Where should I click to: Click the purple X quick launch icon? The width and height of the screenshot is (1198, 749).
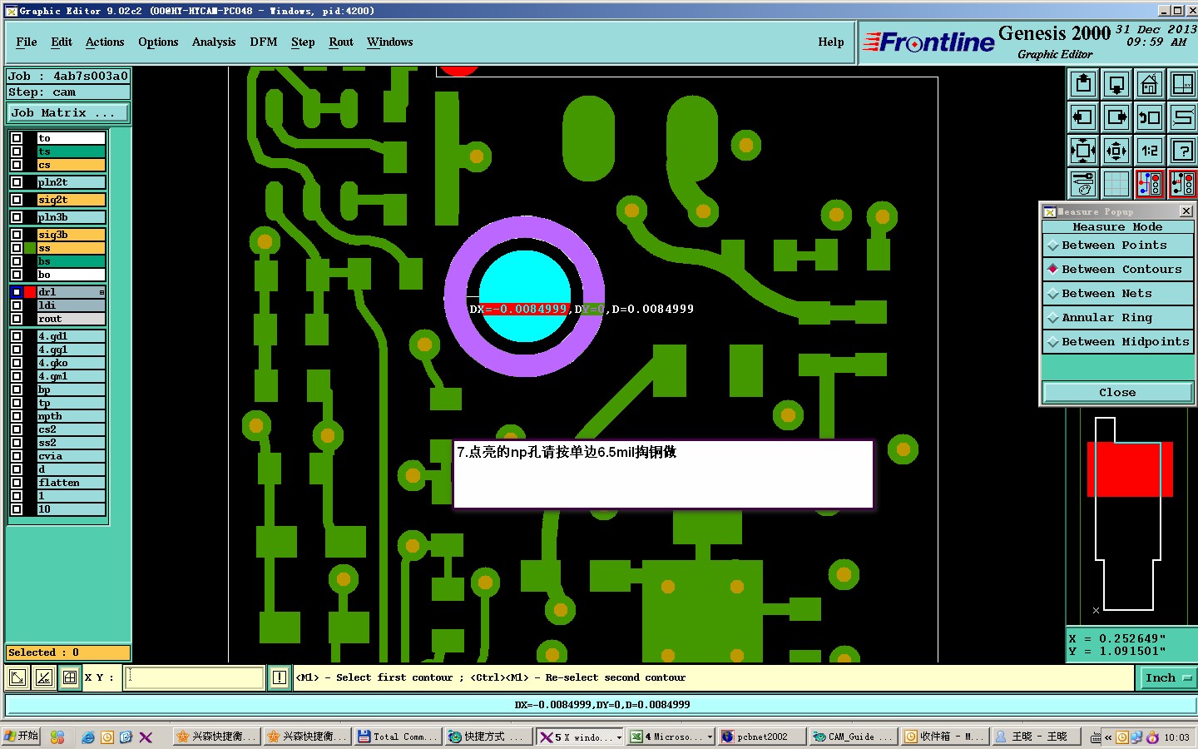146,737
